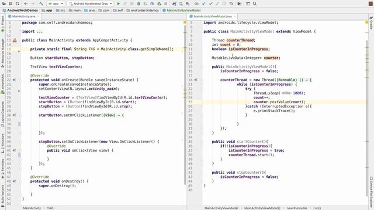Collapse the counterThread lambda fold on line 18

pyautogui.click(x=202, y=80)
